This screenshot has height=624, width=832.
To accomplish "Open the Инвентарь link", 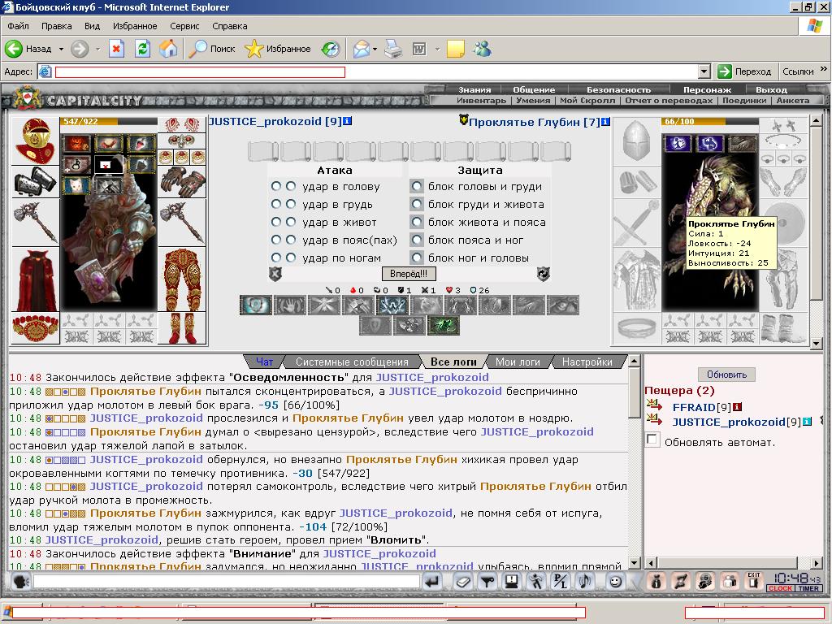I will tap(481, 100).
